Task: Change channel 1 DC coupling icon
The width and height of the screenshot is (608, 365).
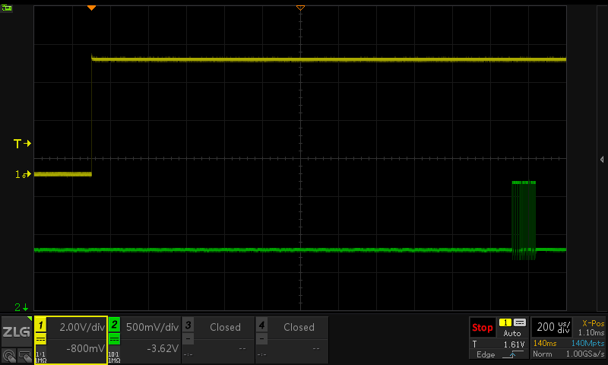Action: 41,339
